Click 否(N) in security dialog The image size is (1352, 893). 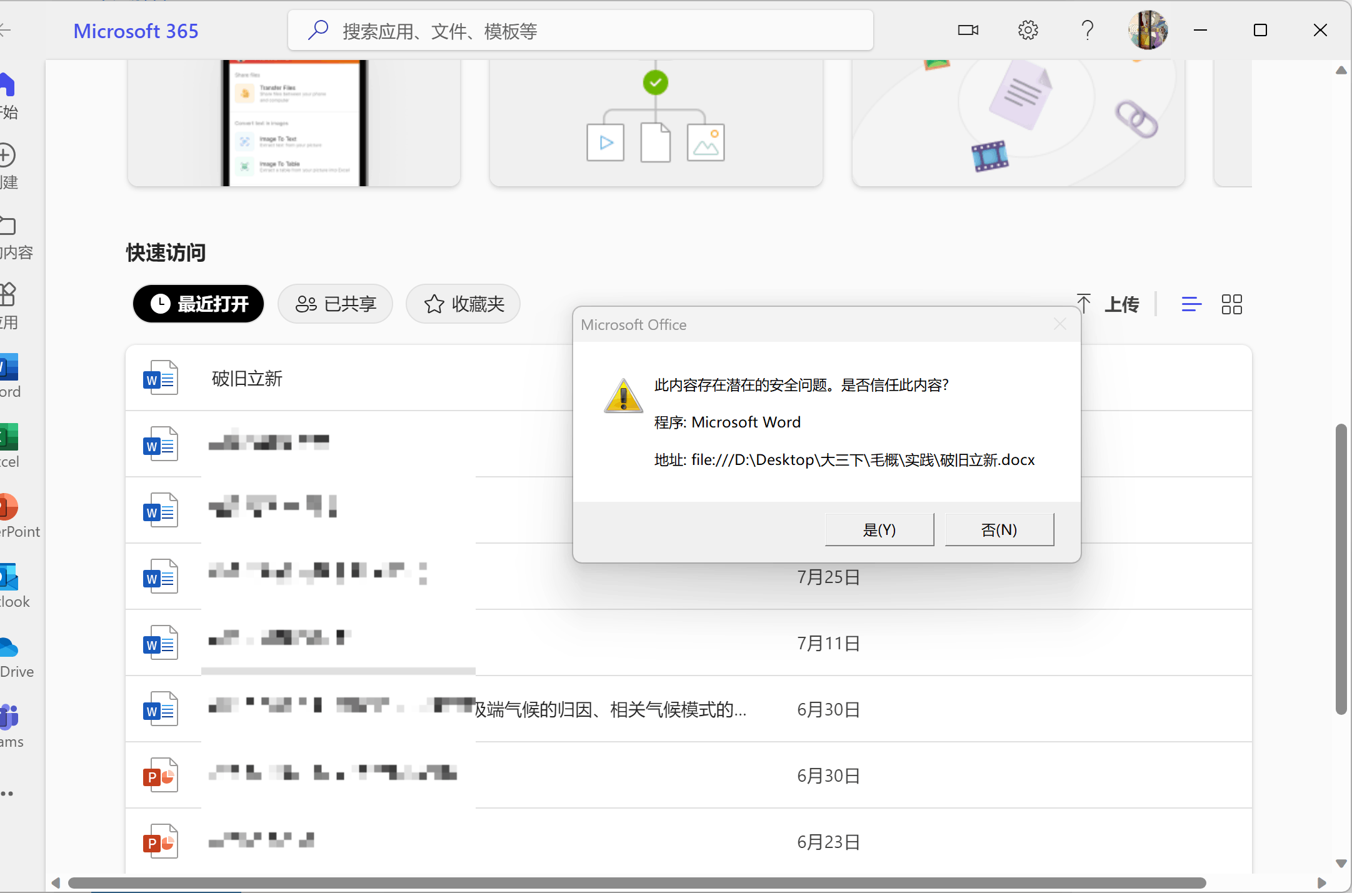(999, 530)
